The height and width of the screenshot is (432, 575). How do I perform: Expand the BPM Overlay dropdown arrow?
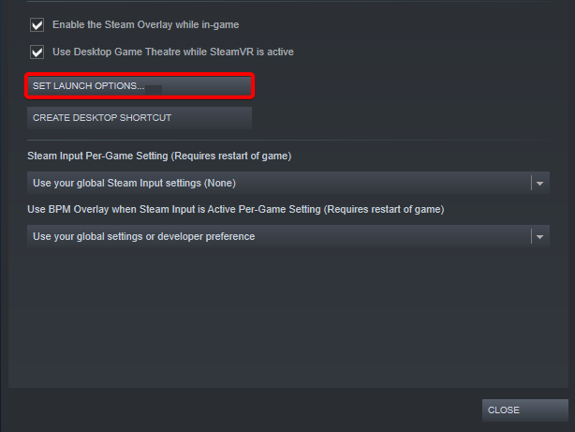click(539, 237)
